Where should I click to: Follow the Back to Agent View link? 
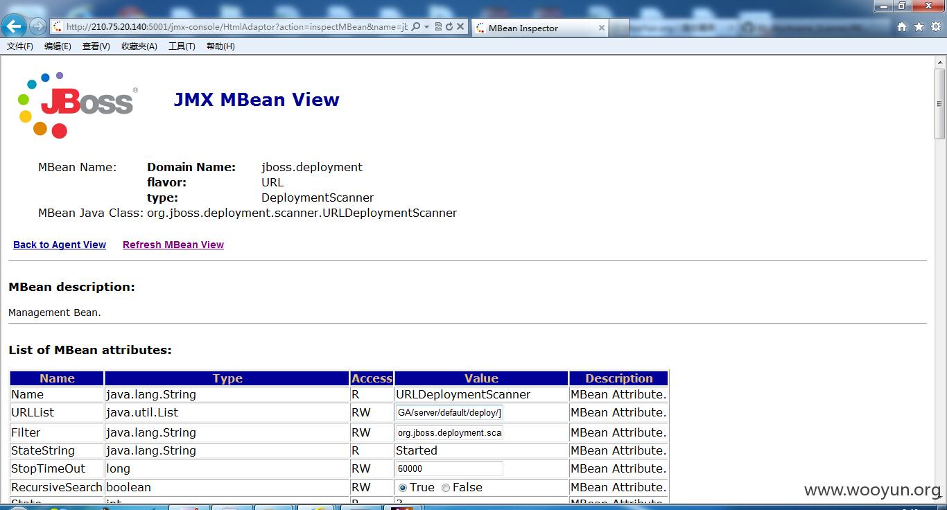[60, 245]
